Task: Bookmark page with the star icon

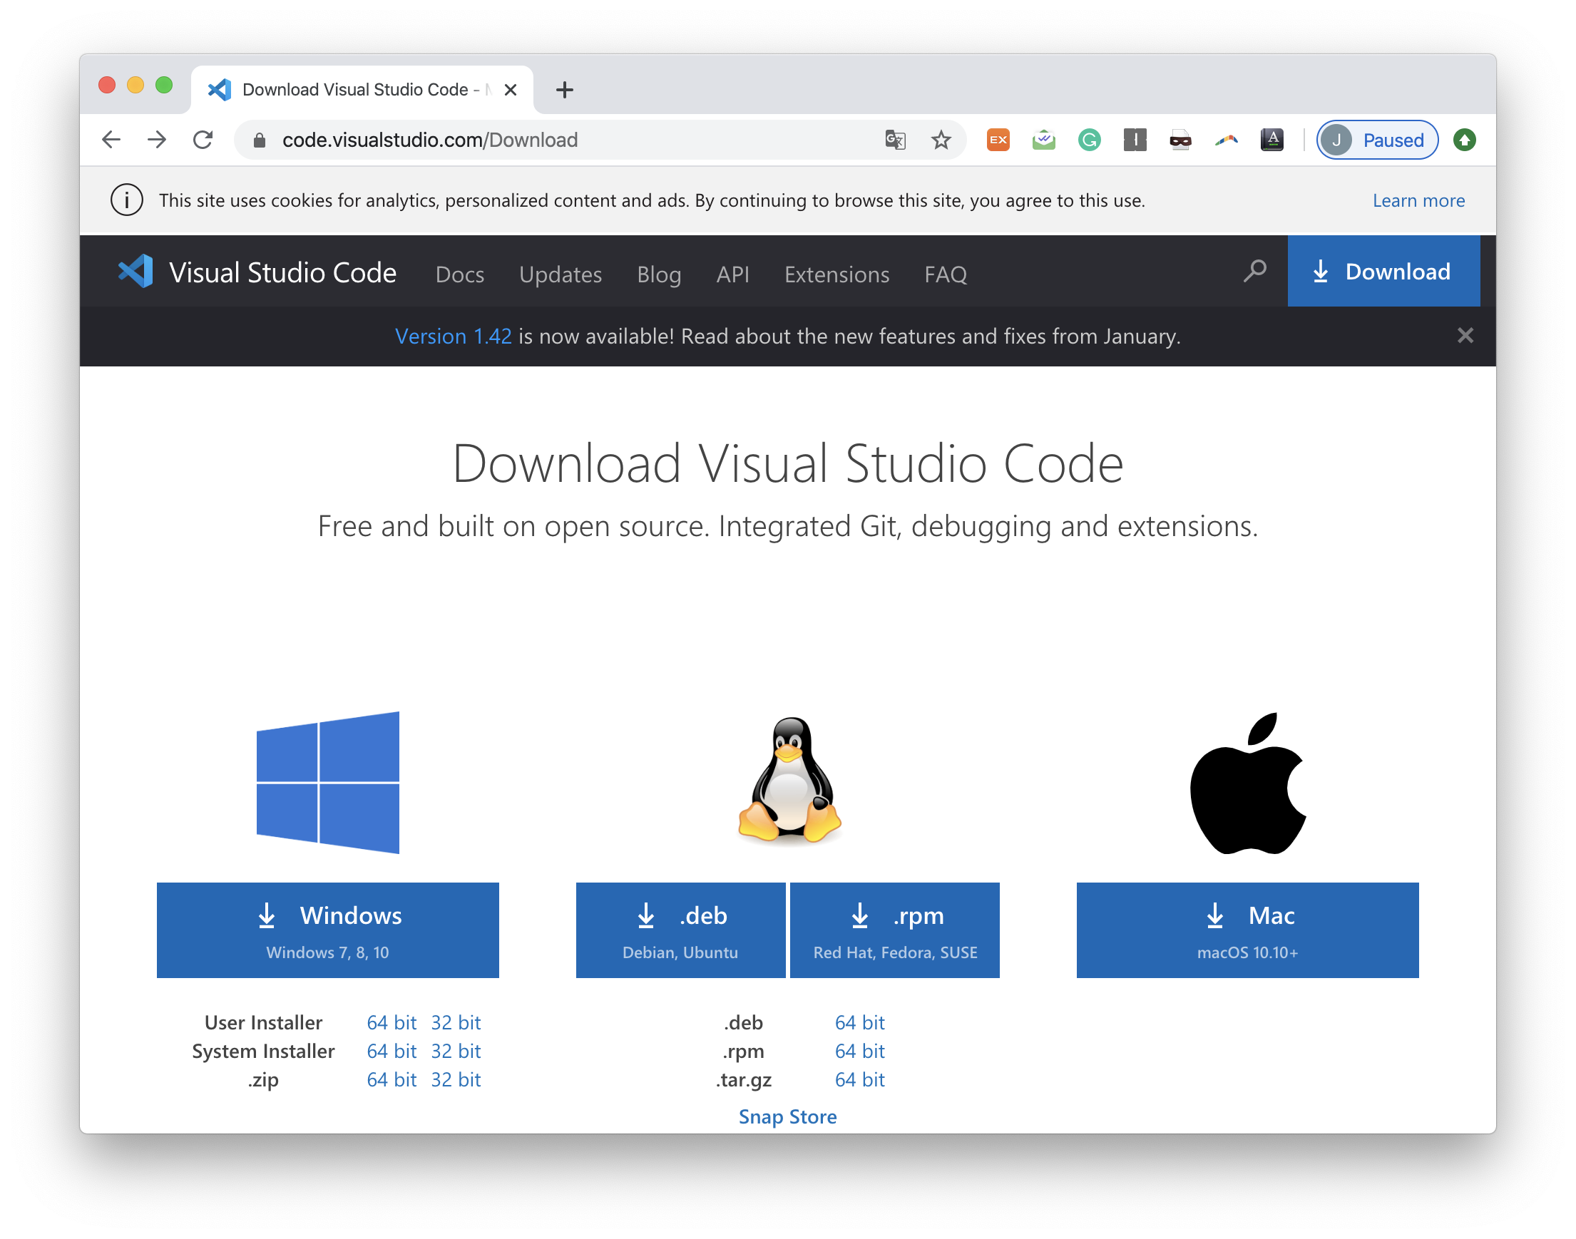Action: (x=941, y=139)
